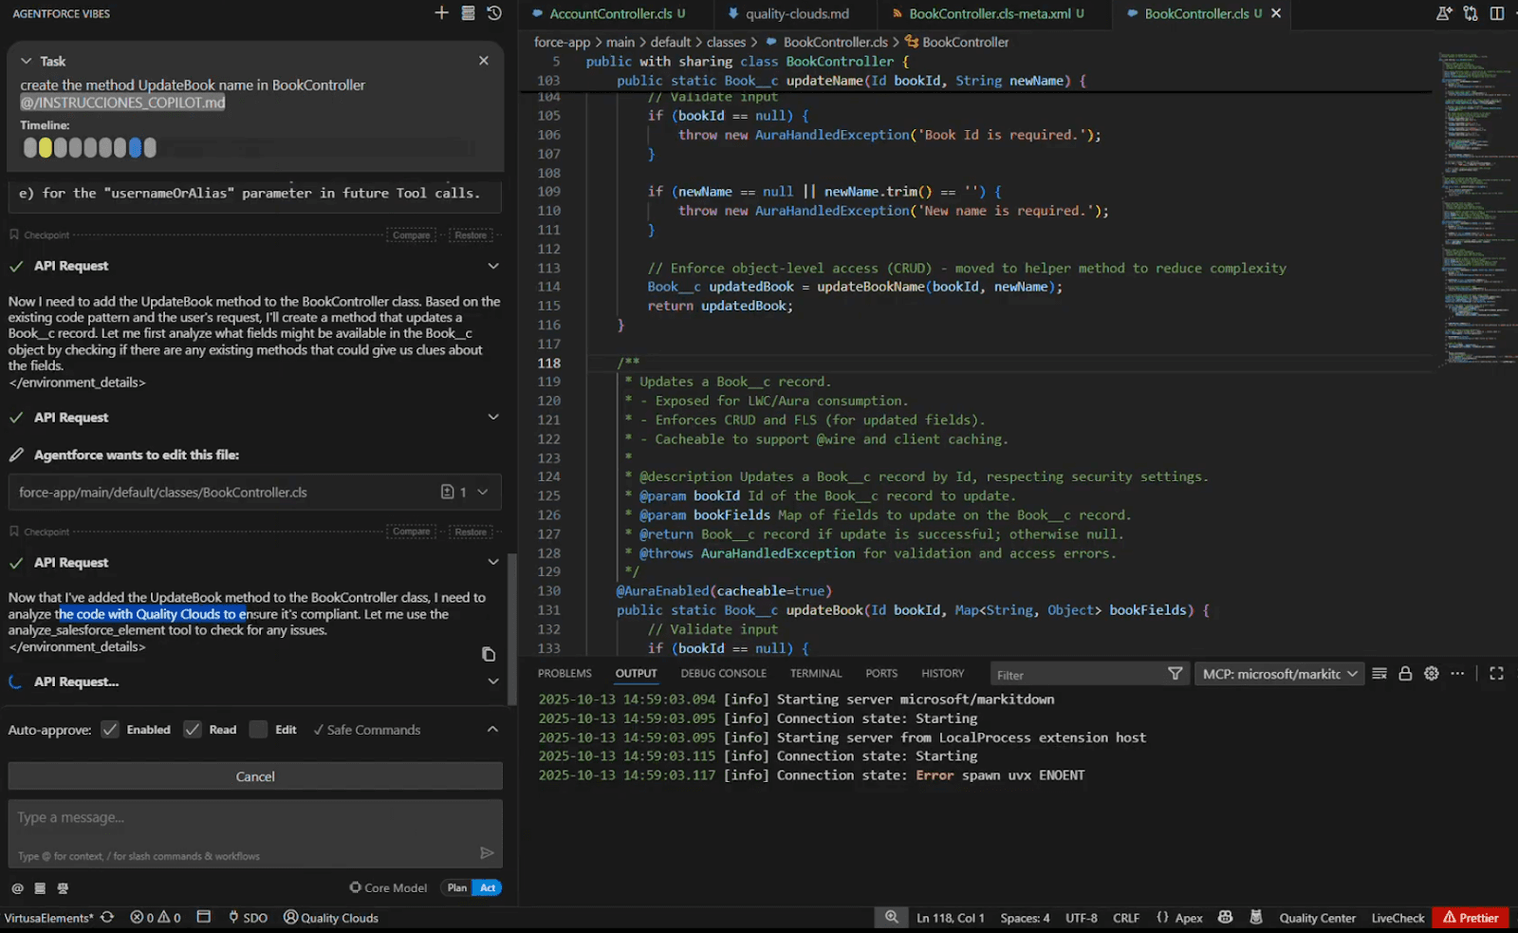Uncheck the Auto-approve Enabled checkbox

(111, 730)
